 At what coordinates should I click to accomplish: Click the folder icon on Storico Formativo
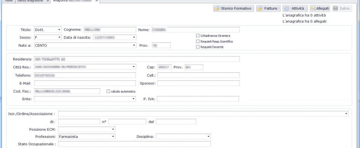pos(216,9)
